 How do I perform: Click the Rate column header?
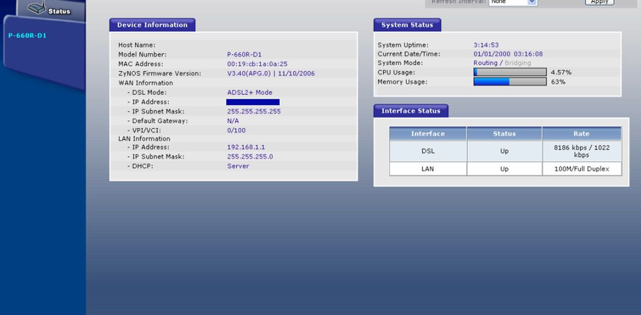point(582,134)
